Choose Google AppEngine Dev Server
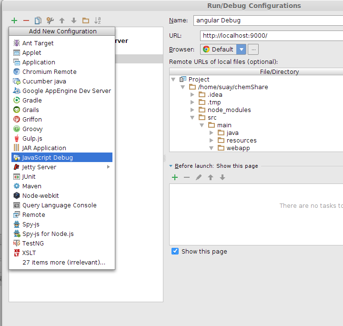The height and width of the screenshot is (326, 343). [62, 91]
